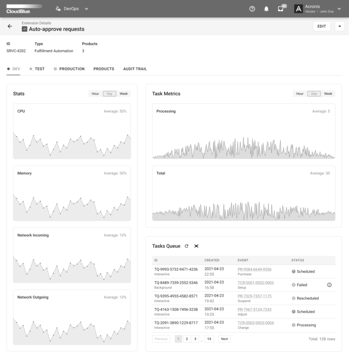Viewport: 349px width, 355px height.
Task: Click the CloudBlue logo
Action: point(24,9)
